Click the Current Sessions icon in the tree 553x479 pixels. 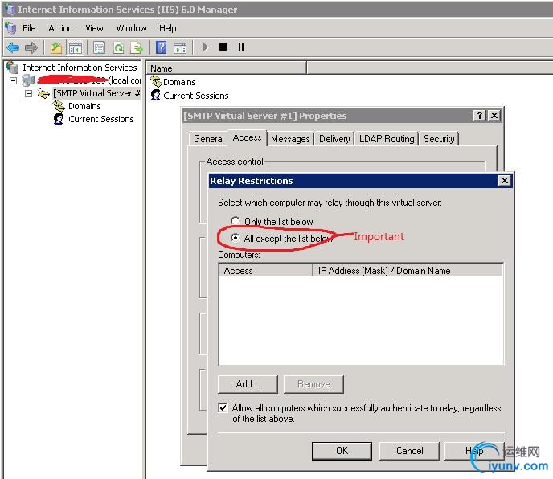59,119
